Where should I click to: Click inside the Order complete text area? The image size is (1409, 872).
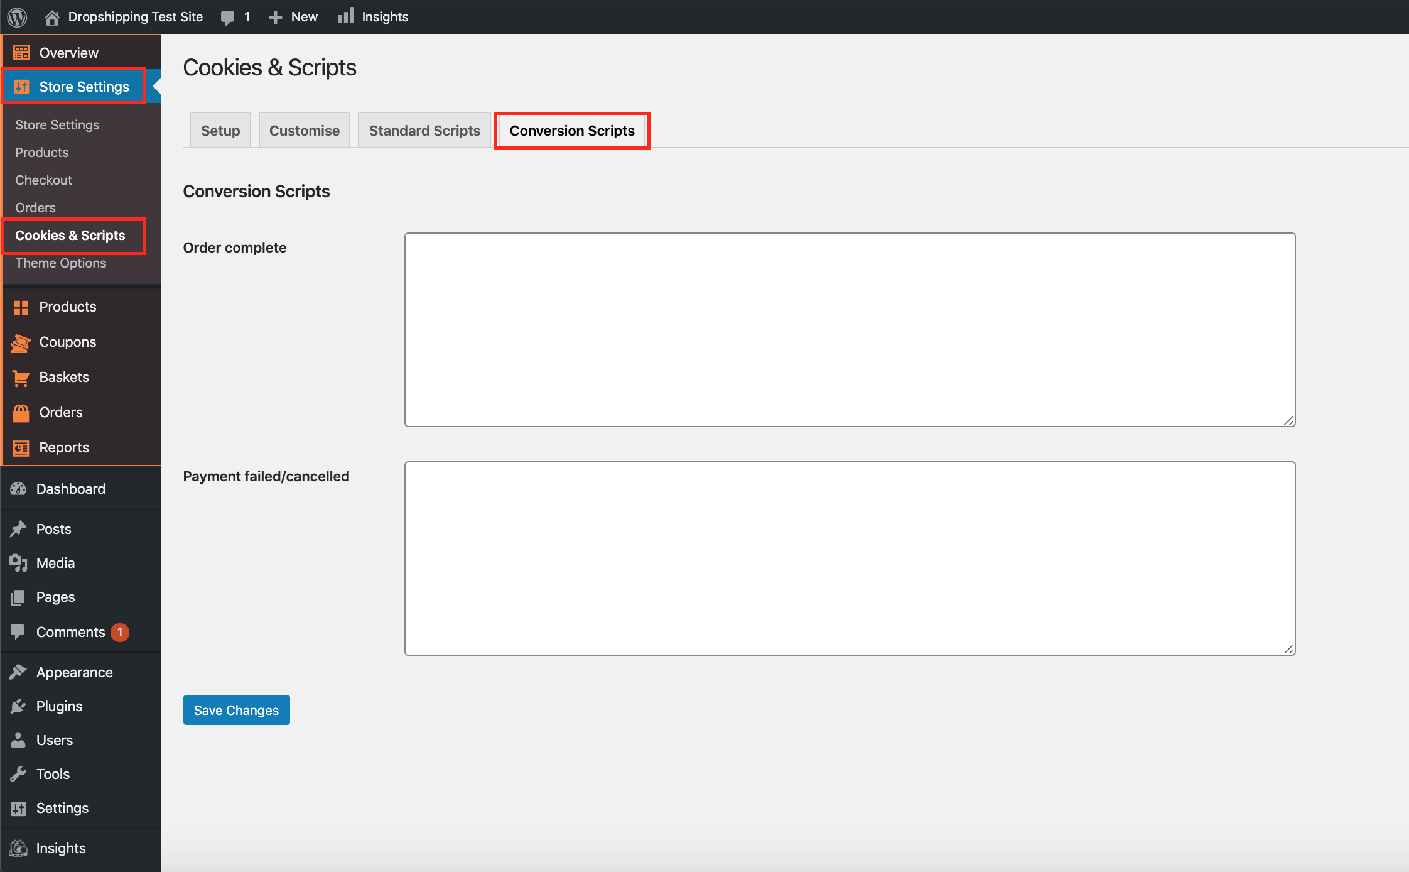point(850,330)
